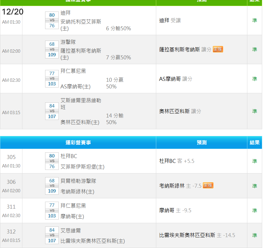Click the 摩納哥 主 -9.5 prediction
The image size is (264, 248).
(175, 210)
